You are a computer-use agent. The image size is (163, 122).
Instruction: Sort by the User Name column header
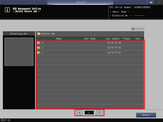[90, 39]
